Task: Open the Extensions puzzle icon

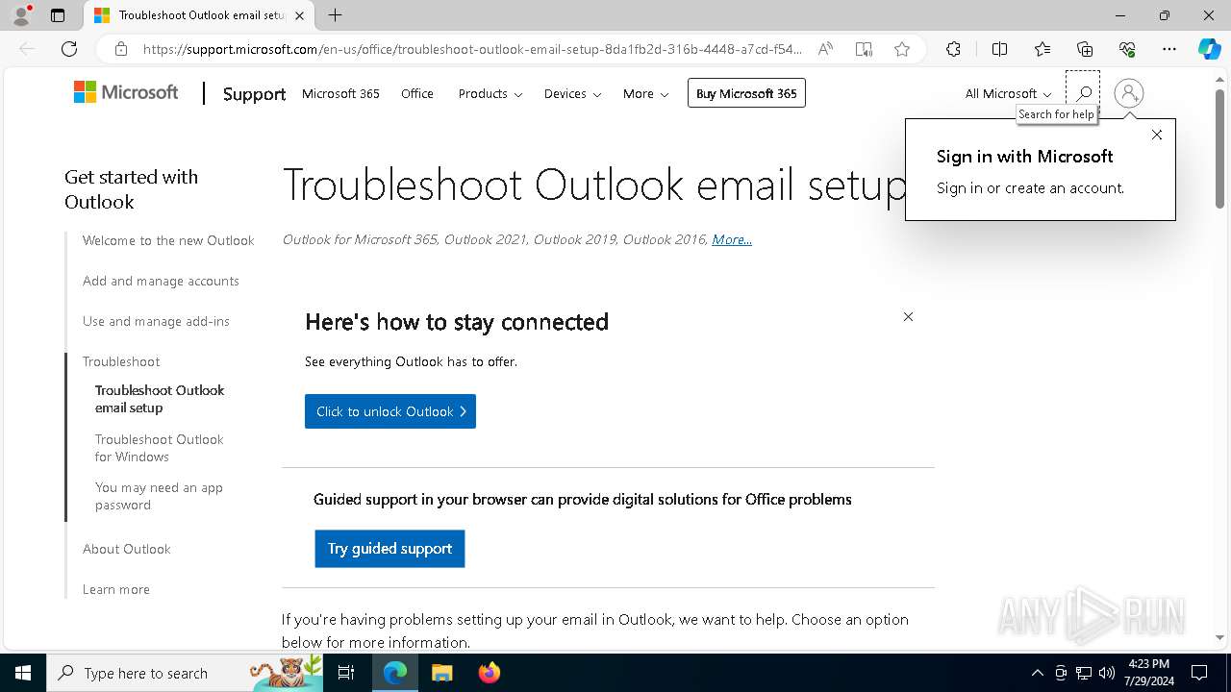Action: coord(953,49)
